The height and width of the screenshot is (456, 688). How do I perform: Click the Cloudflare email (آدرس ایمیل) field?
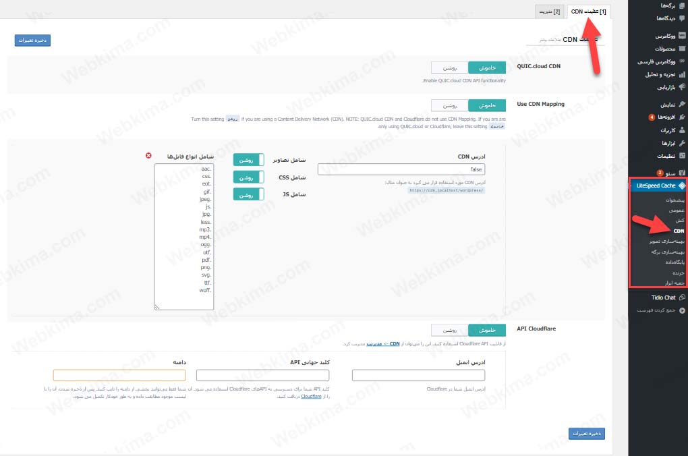[419, 375]
